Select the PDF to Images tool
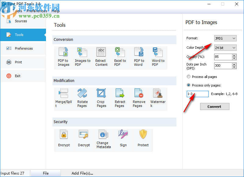Image resolution: width=244 pixels, height=177 pixels. [63, 57]
